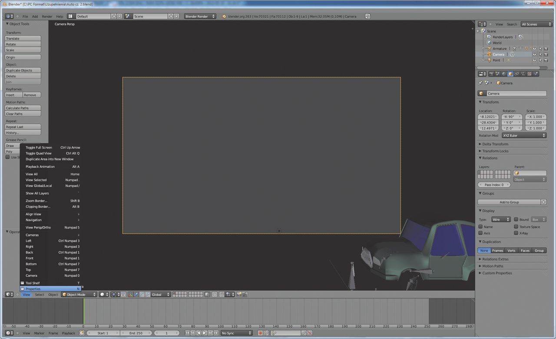The height and width of the screenshot is (339, 556).
Task: Choose Tool Shelf entry in View menu
Action: click(50, 283)
